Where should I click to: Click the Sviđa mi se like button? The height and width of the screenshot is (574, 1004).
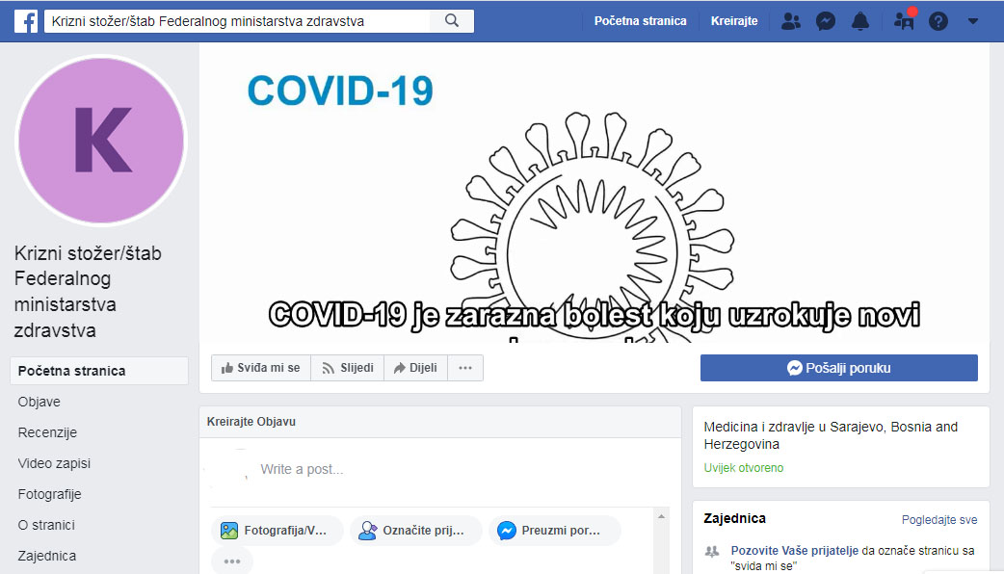(261, 368)
